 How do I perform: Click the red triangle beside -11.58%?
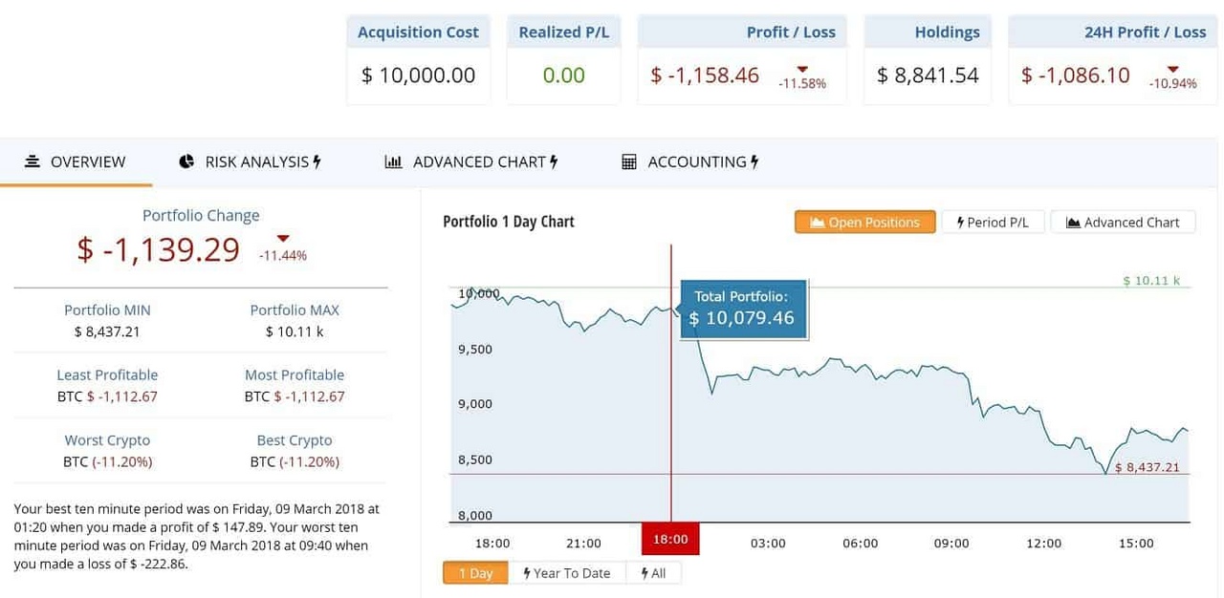point(801,69)
